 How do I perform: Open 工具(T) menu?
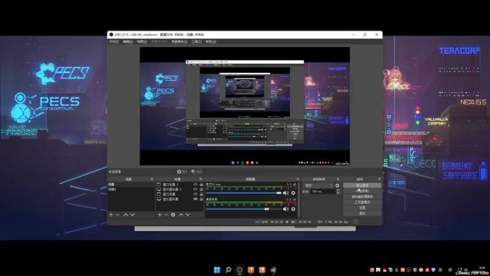[x=197, y=42]
